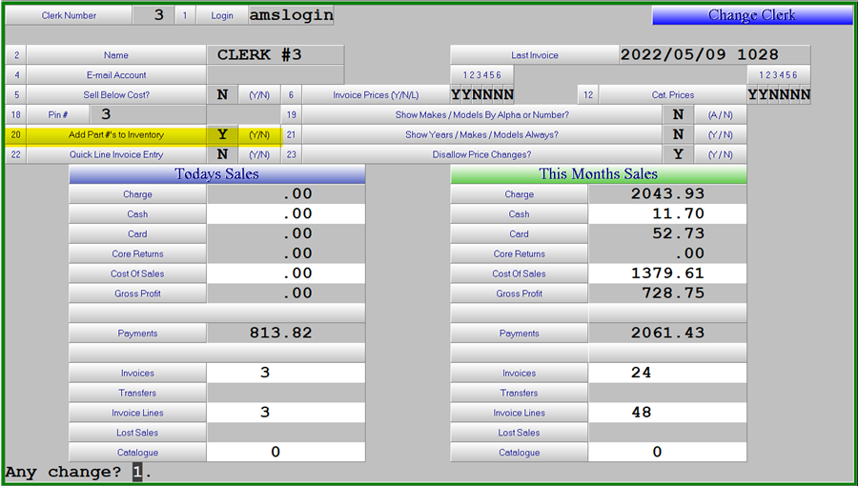Click Card label under Todays Sales
The width and height of the screenshot is (858, 486).
pos(137,234)
